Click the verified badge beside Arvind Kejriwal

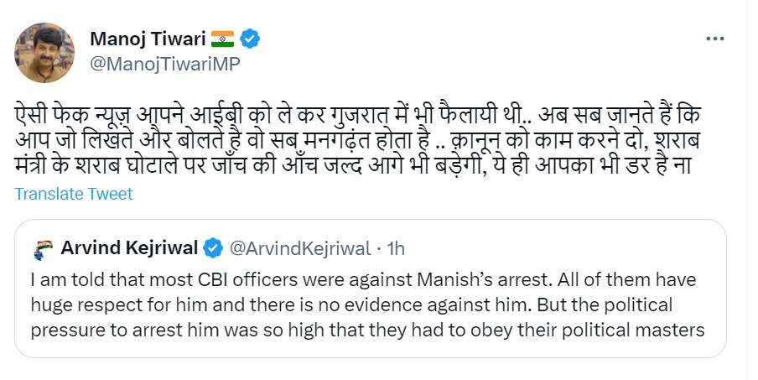[x=214, y=247]
